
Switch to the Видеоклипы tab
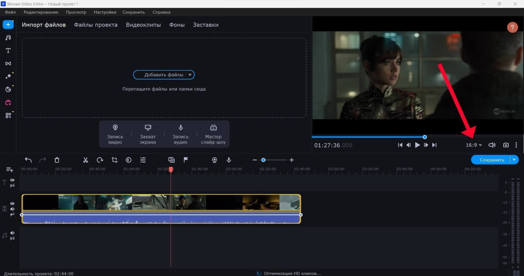143,25
